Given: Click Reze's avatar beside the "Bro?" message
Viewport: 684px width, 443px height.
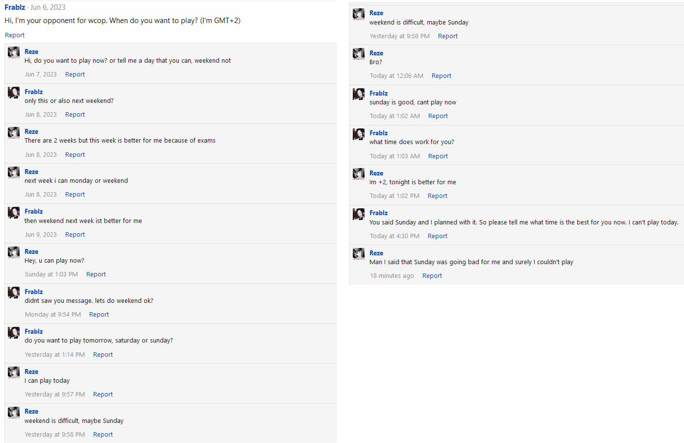Looking at the screenshot, I should (359, 54).
